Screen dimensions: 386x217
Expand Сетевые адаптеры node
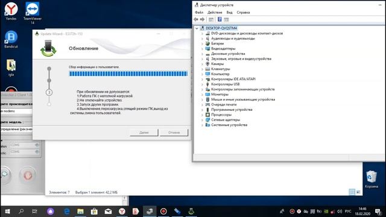click(x=202, y=120)
